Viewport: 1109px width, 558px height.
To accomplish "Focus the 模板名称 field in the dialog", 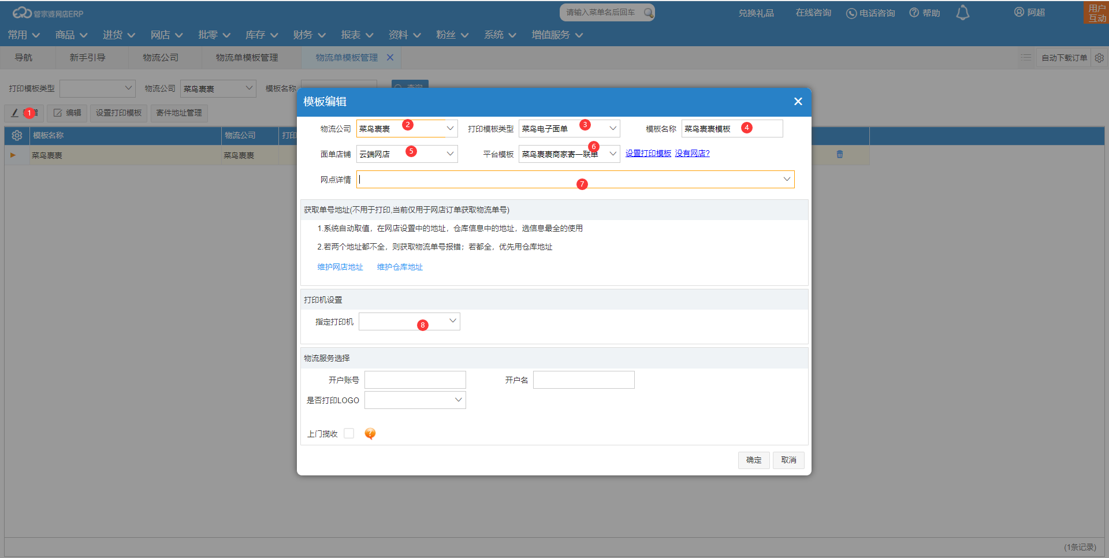I will tap(732, 128).
